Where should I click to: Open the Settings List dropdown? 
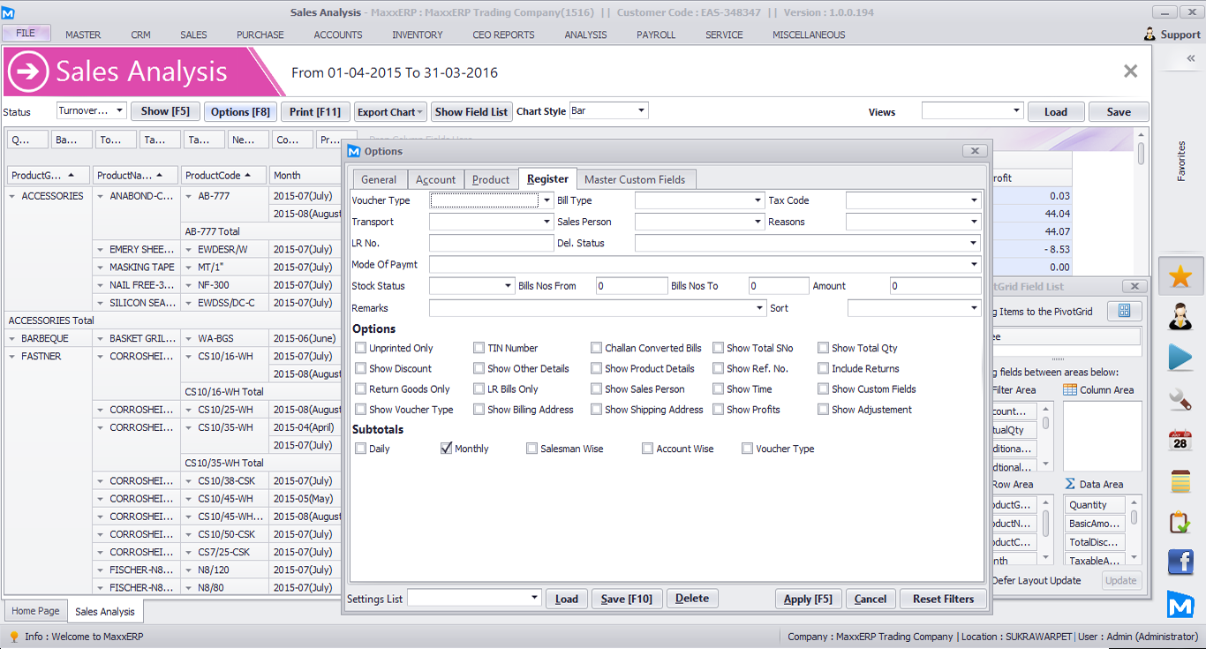[x=535, y=599]
